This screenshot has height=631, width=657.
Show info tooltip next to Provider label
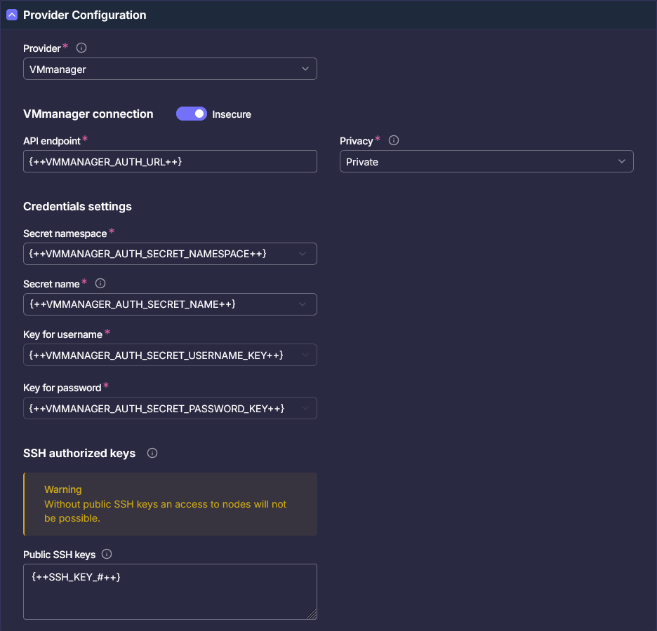[81, 48]
